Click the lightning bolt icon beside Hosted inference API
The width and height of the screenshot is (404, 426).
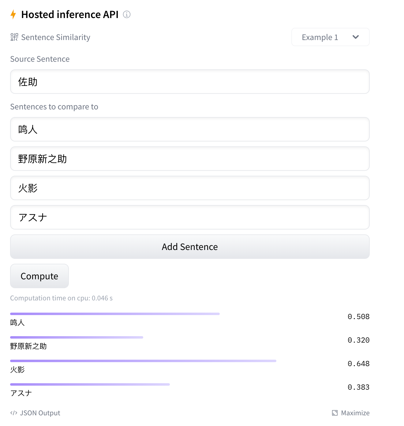tap(13, 14)
